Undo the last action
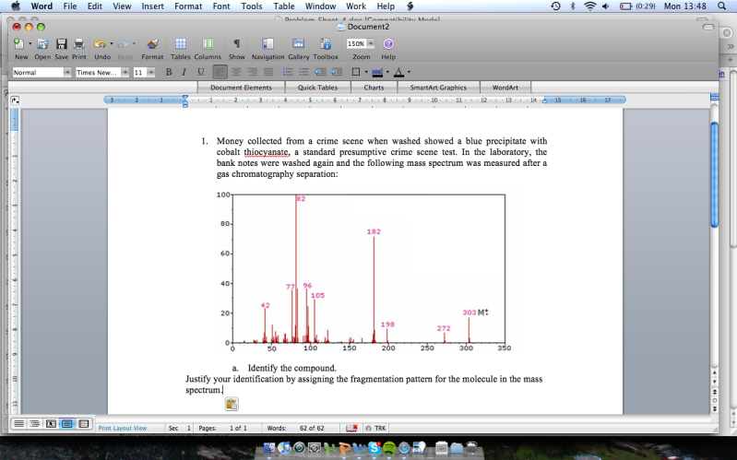Screen dimensions: 737x460 (100, 44)
